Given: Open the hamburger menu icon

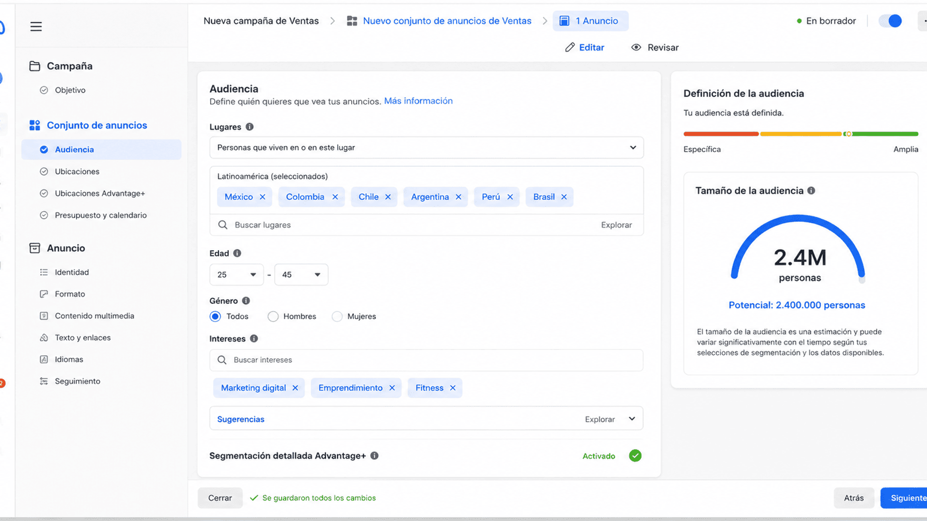Looking at the screenshot, I should 36,27.
